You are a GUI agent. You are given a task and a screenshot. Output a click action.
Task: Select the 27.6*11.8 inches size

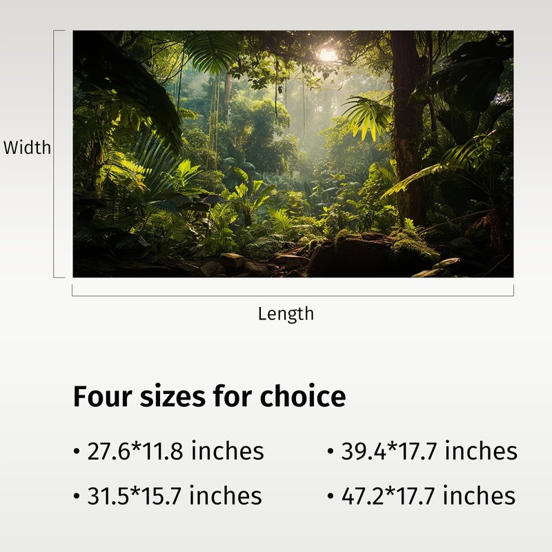[175, 451]
